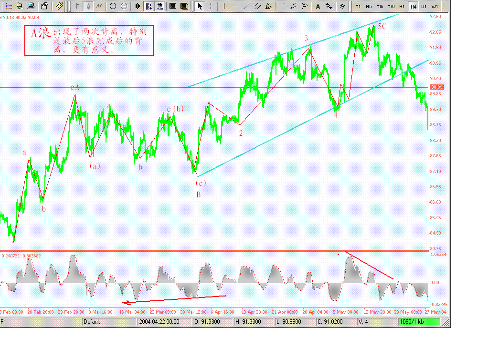488x348 pixels.
Task: Select the active H4 timeframe button
Action: (x=413, y=6)
